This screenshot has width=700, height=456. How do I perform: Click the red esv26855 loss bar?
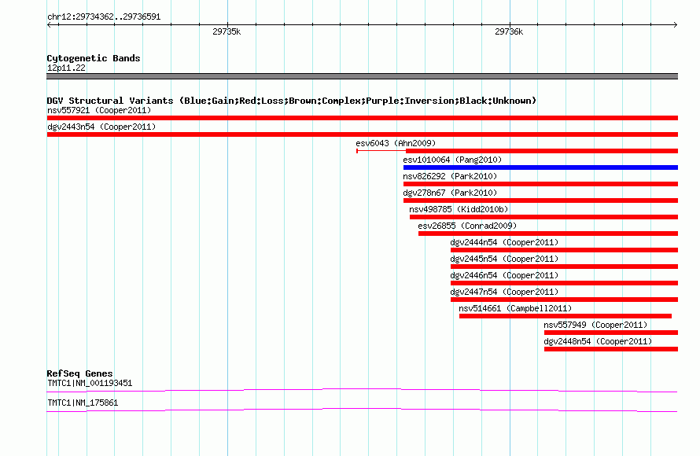(x=548, y=234)
